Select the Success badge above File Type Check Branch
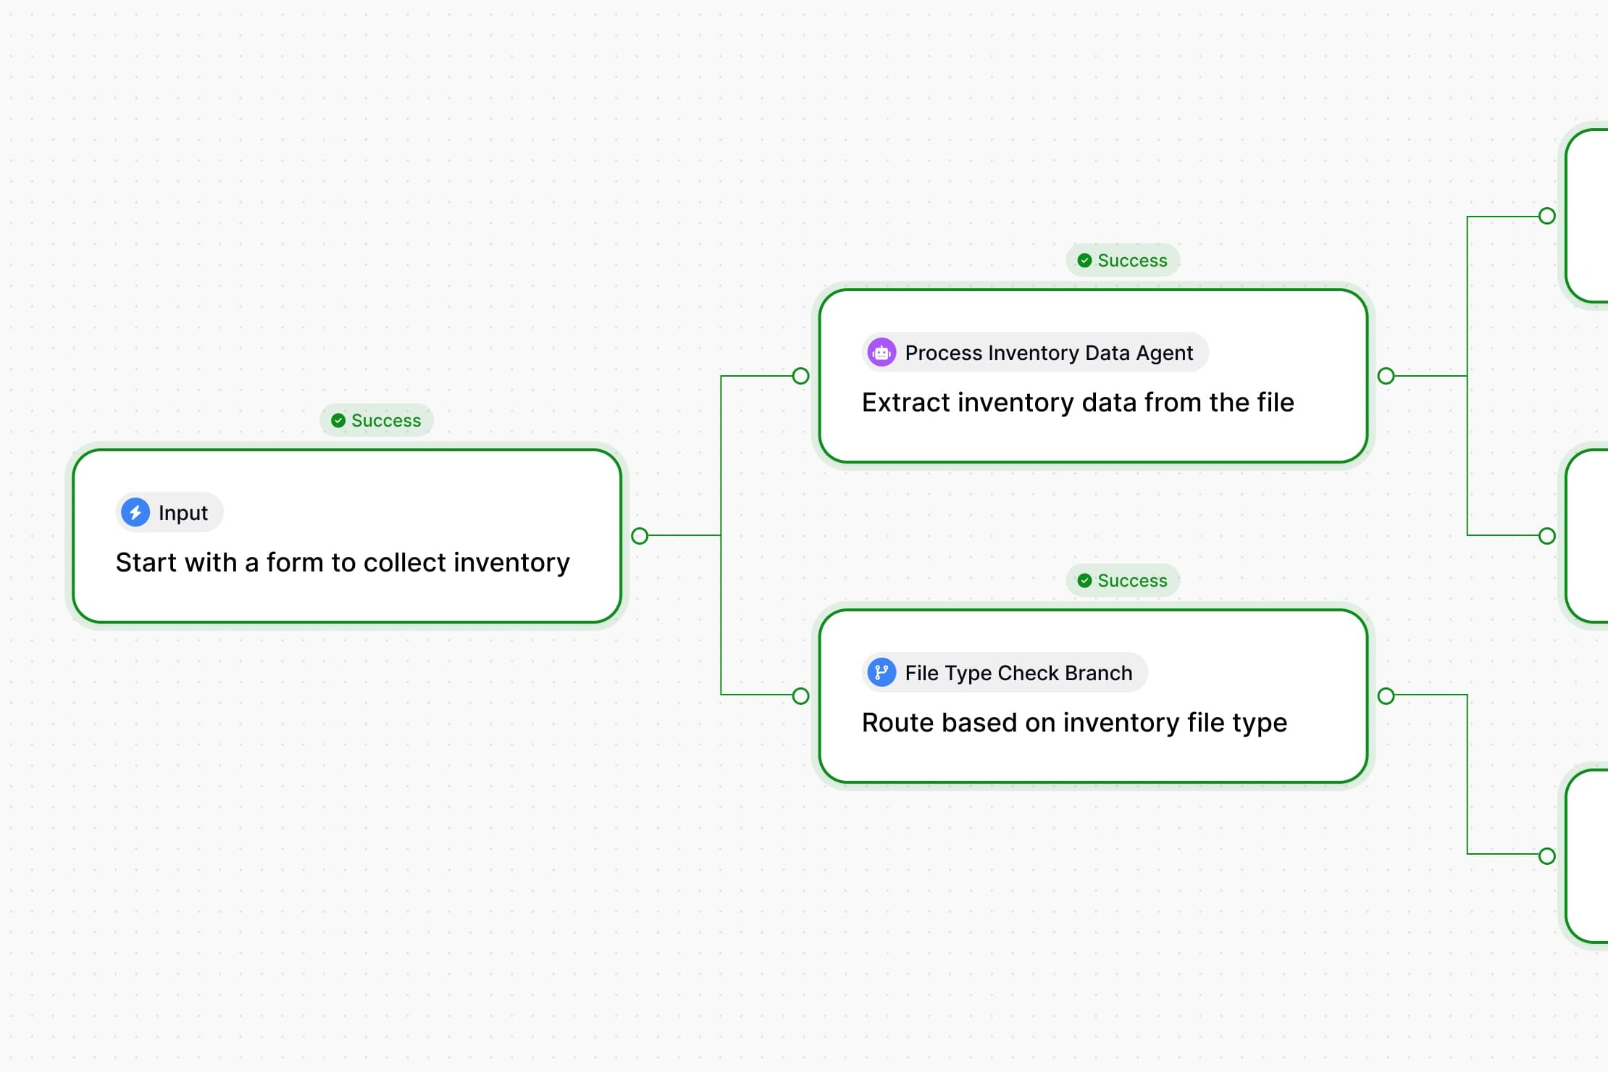Screen dimensions: 1608x1072 (x=1123, y=580)
